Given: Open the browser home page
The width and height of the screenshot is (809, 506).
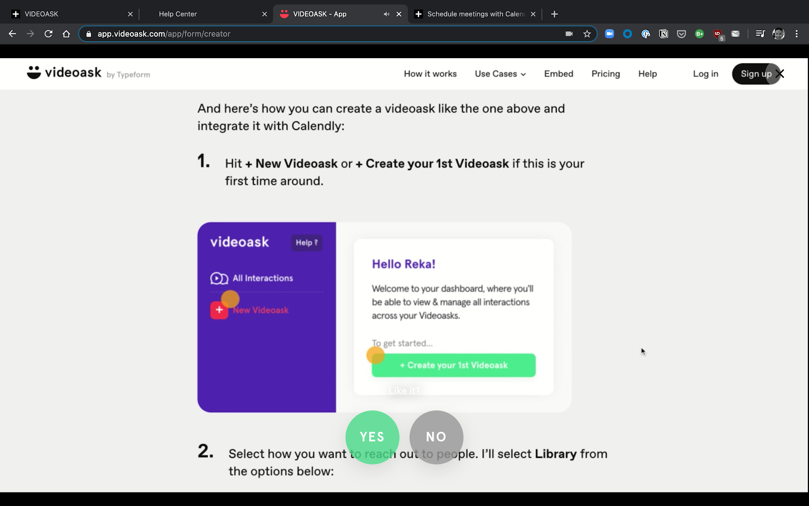Looking at the screenshot, I should tap(66, 34).
